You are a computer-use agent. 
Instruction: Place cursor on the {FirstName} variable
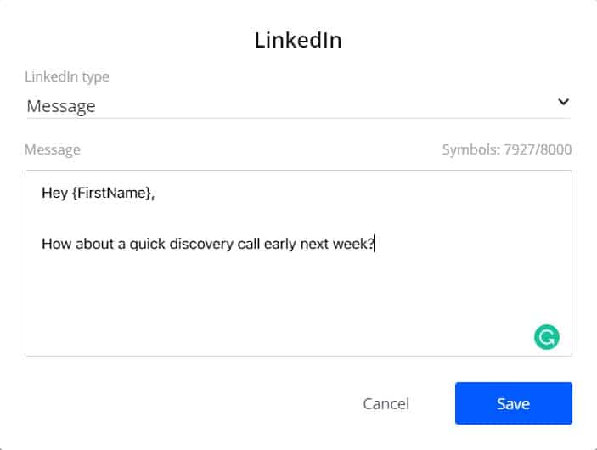(111, 193)
